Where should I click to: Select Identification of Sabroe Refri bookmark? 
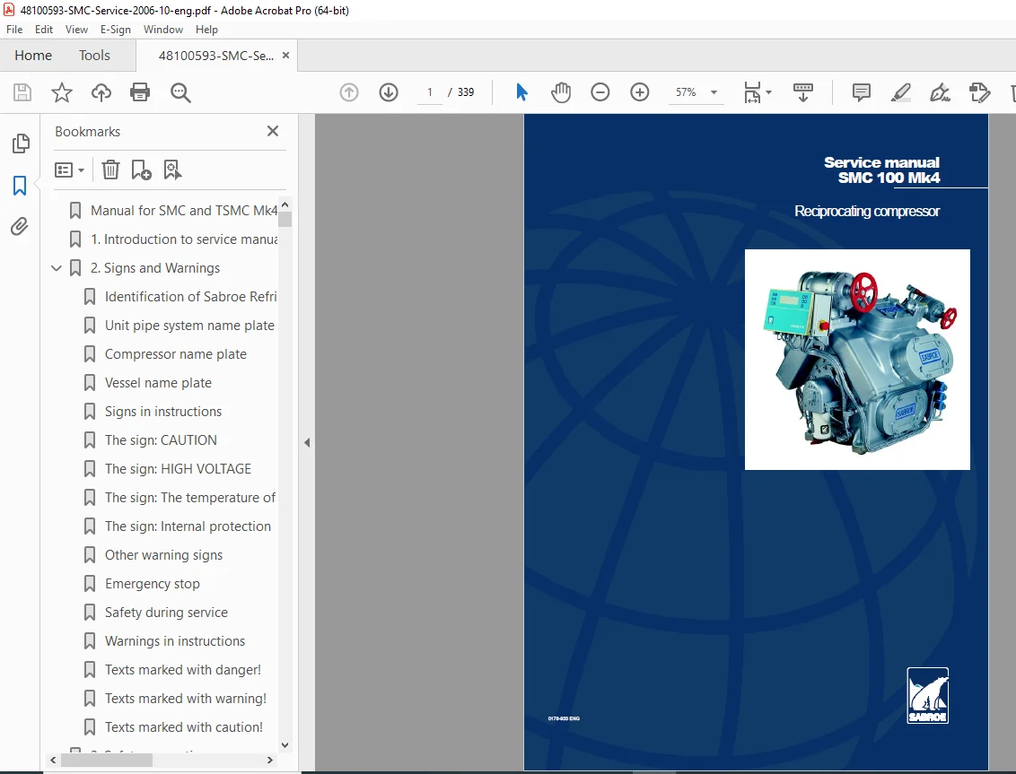pos(190,297)
